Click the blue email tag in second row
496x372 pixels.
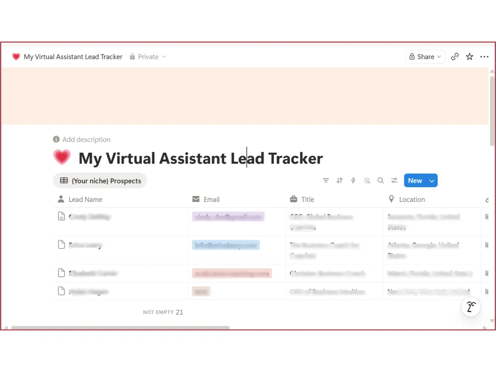[226, 245]
